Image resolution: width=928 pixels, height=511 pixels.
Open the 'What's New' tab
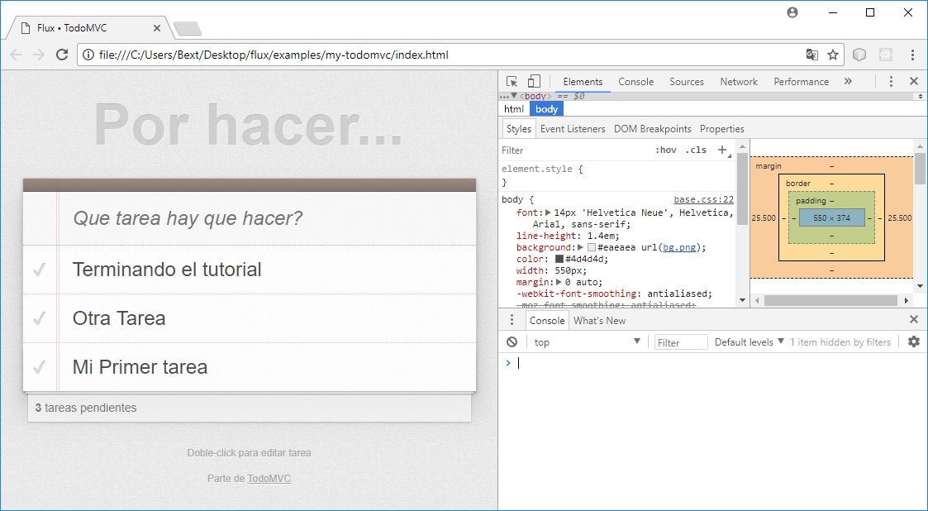click(x=600, y=320)
